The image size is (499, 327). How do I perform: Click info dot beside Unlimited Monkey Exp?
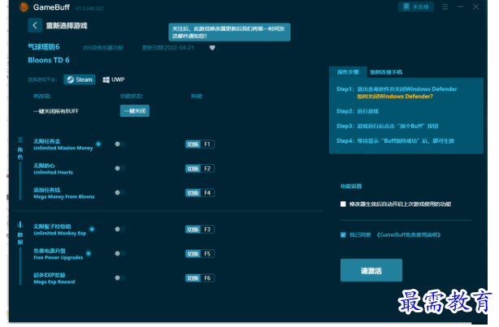[92, 229]
